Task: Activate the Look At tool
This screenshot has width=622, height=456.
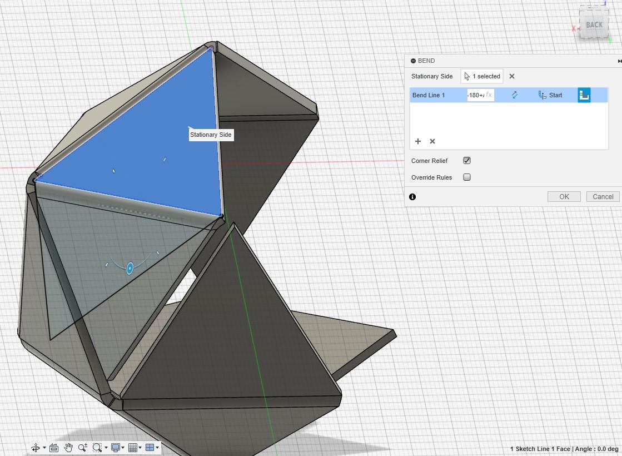Action: click(x=54, y=448)
